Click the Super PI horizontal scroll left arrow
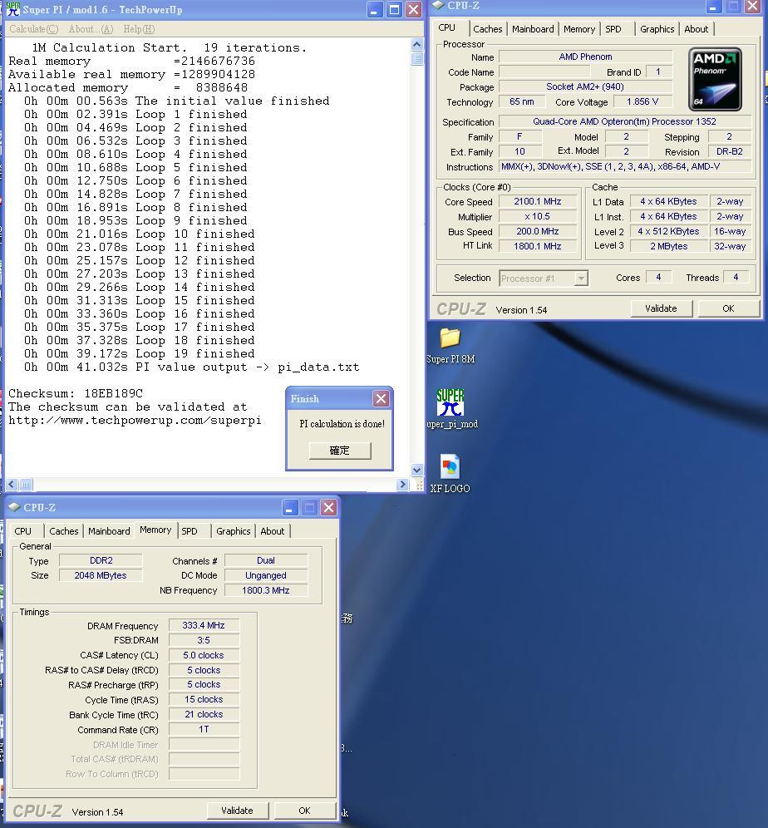 tap(12, 484)
